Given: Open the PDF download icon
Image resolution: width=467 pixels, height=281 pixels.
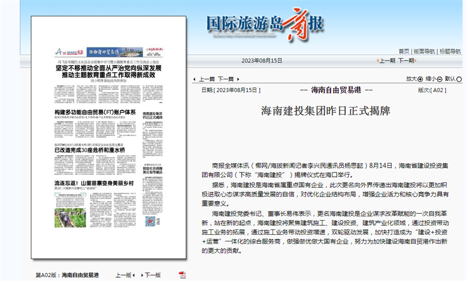Looking at the screenshot, I should coord(182,274).
